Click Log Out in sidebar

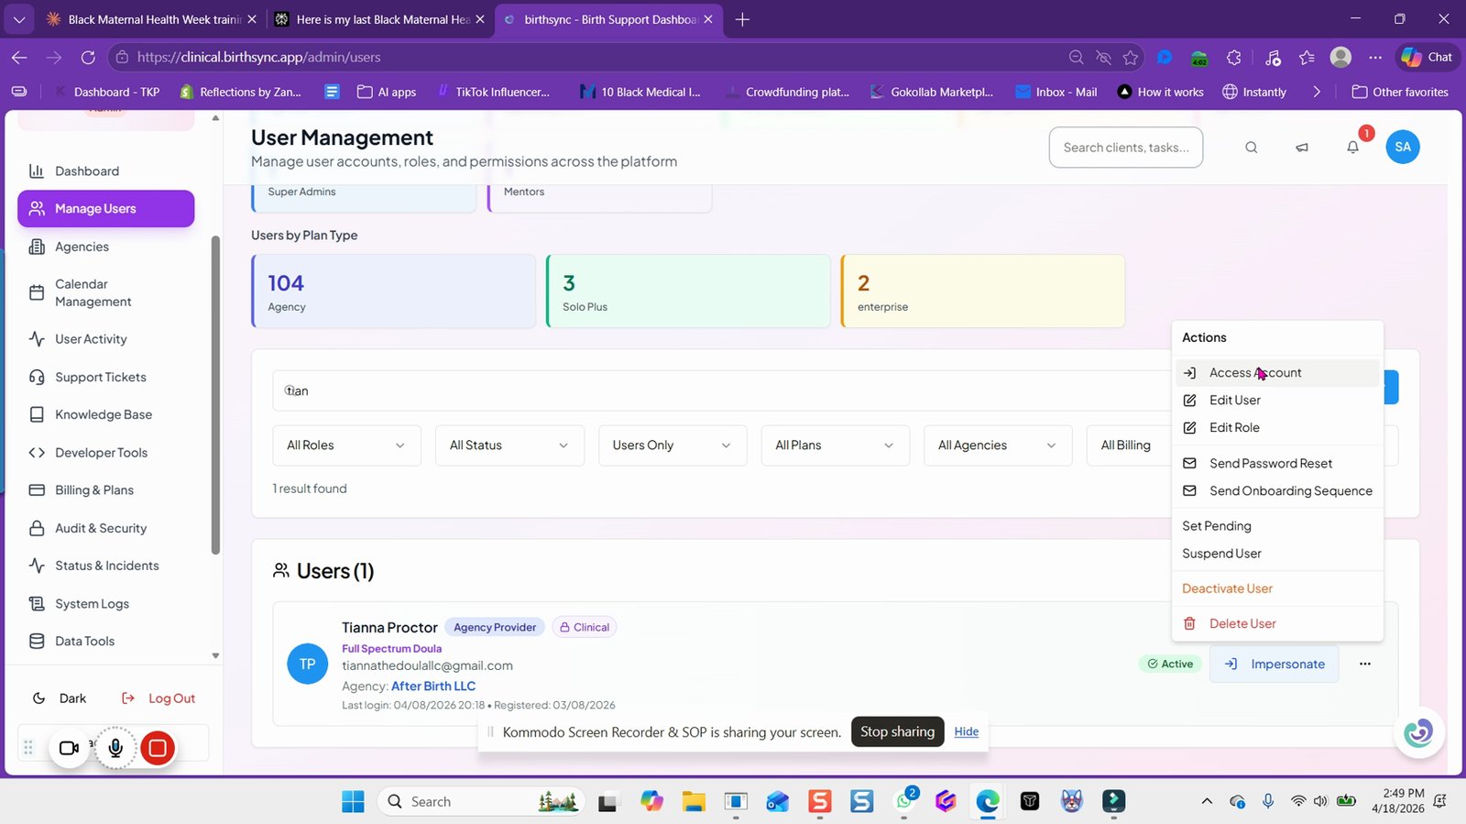159,698
